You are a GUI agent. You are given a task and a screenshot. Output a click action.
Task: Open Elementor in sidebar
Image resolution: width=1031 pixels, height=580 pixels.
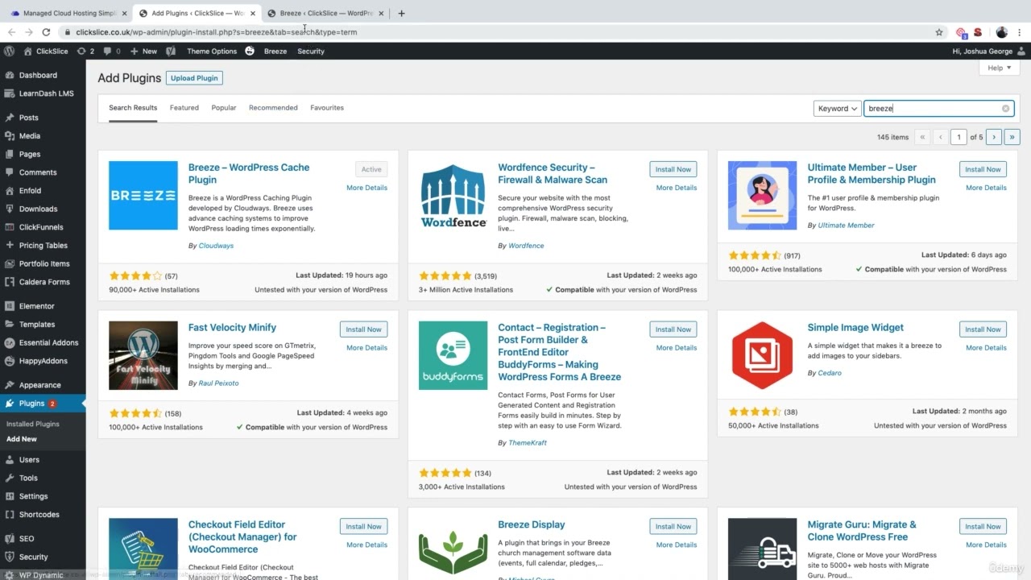point(37,306)
